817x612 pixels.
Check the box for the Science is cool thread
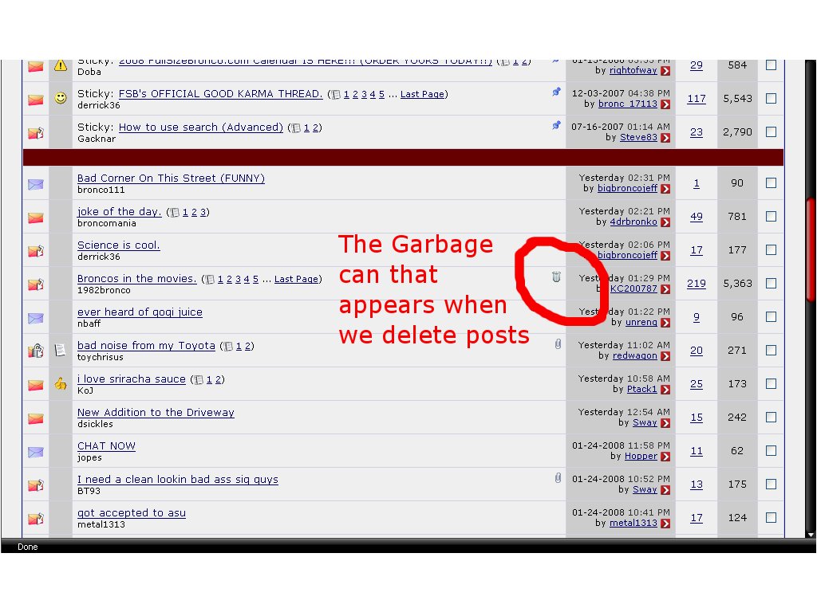coord(771,250)
